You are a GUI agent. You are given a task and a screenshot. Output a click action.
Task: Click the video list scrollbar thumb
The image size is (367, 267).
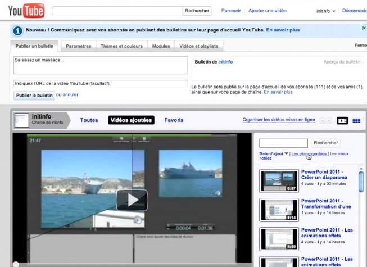coord(361,182)
